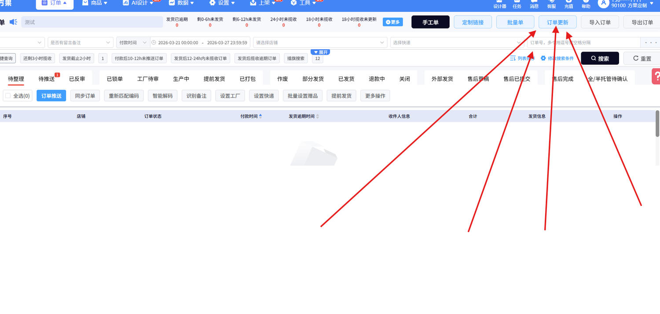Check the 全选 select-all checkbox
This screenshot has height=314, width=660.
pos(8,95)
